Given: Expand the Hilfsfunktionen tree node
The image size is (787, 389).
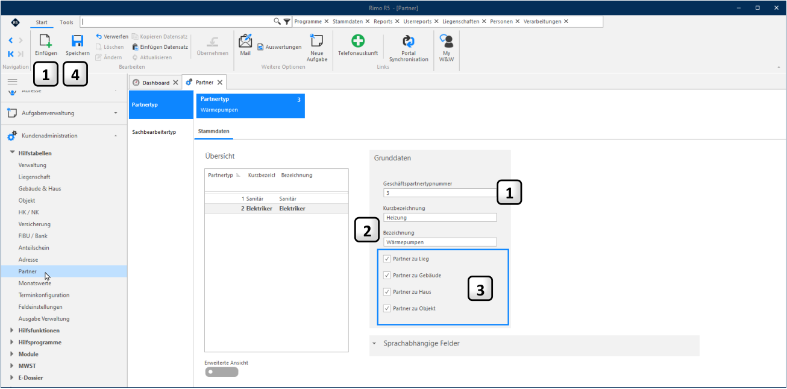Looking at the screenshot, I should 13,330.
